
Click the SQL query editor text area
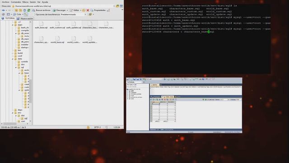[196, 91]
